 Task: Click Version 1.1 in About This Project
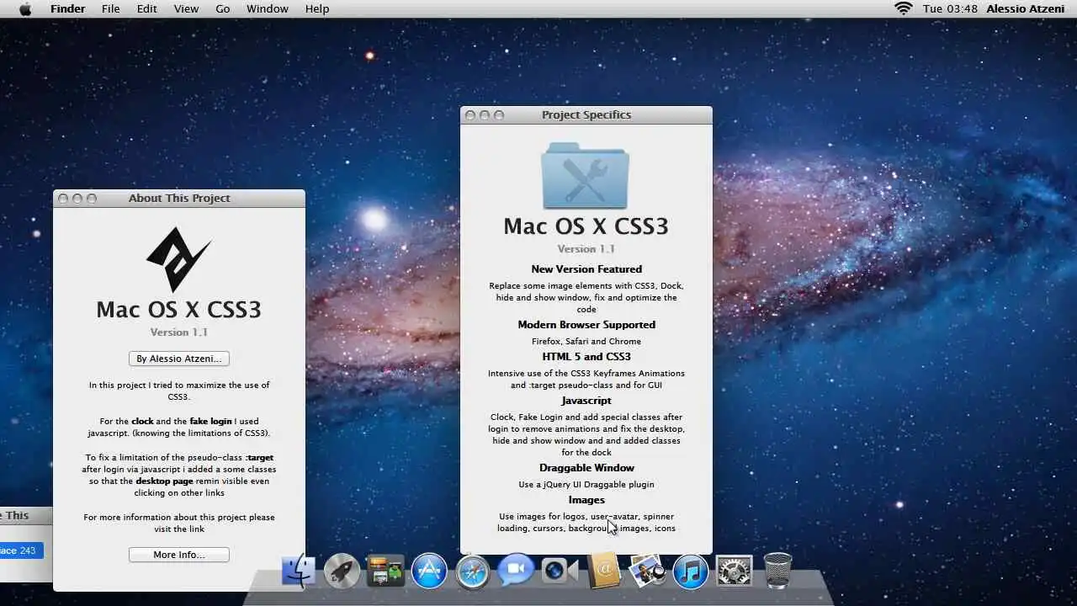pyautogui.click(x=179, y=332)
